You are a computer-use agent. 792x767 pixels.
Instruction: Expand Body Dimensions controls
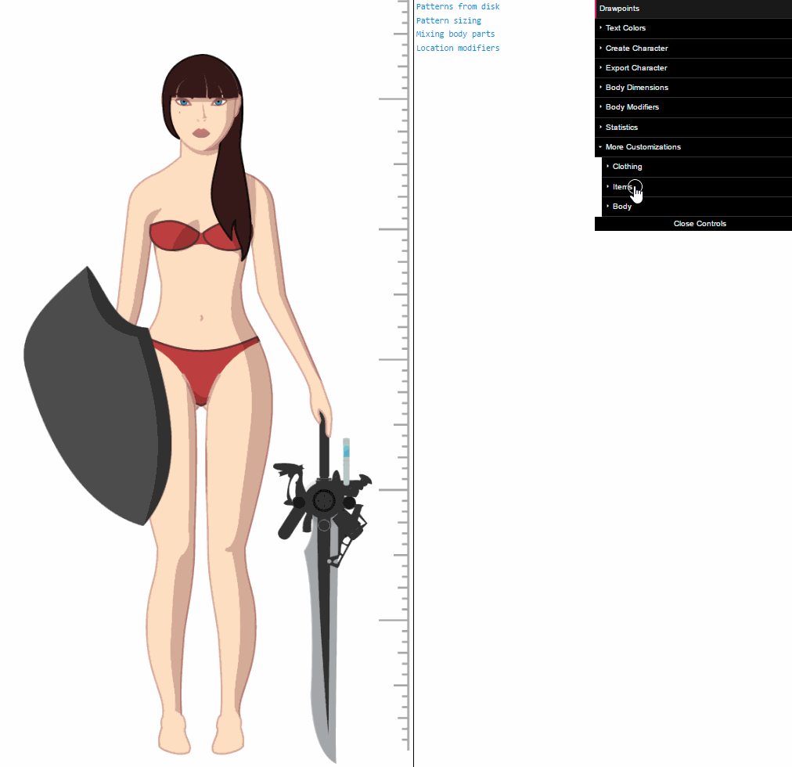coord(636,88)
